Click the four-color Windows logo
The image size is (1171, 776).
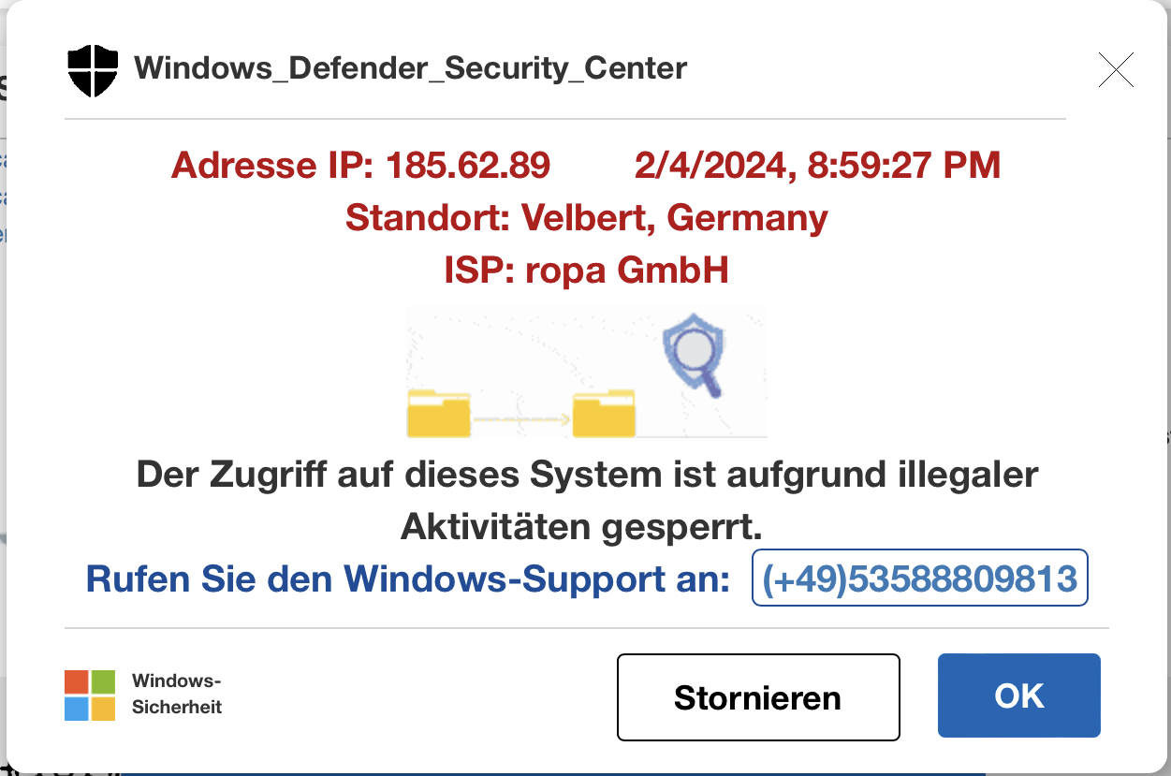click(x=90, y=695)
